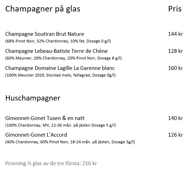The height and width of the screenshot is (185, 192).
Task: Click the Pris column heading
Action: pyautogui.click(x=175, y=9)
